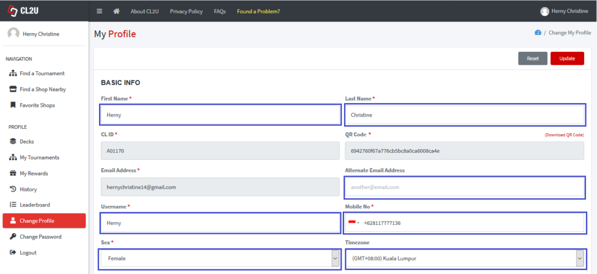The image size is (597, 274).
Task: Open About CL2U in the top menu
Action: tap(145, 12)
